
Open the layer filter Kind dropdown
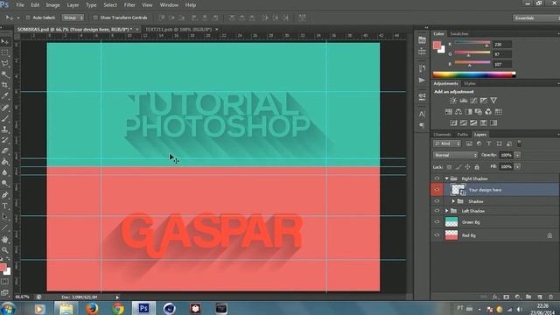click(447, 143)
